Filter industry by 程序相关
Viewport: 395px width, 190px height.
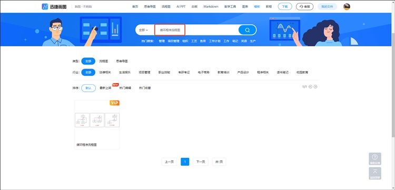tap(263, 72)
